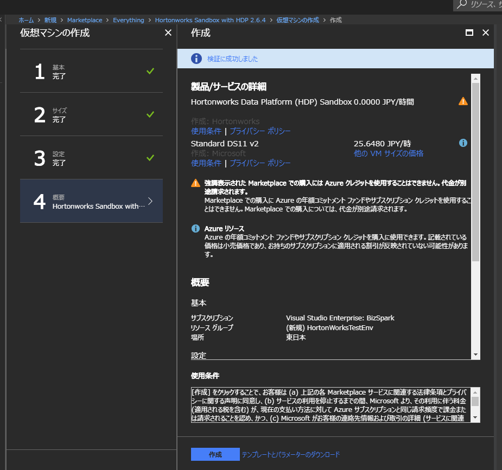Open プライバシー ポリシー link under Hortonworks
The width and height of the screenshot is (502, 470).
[260, 131]
